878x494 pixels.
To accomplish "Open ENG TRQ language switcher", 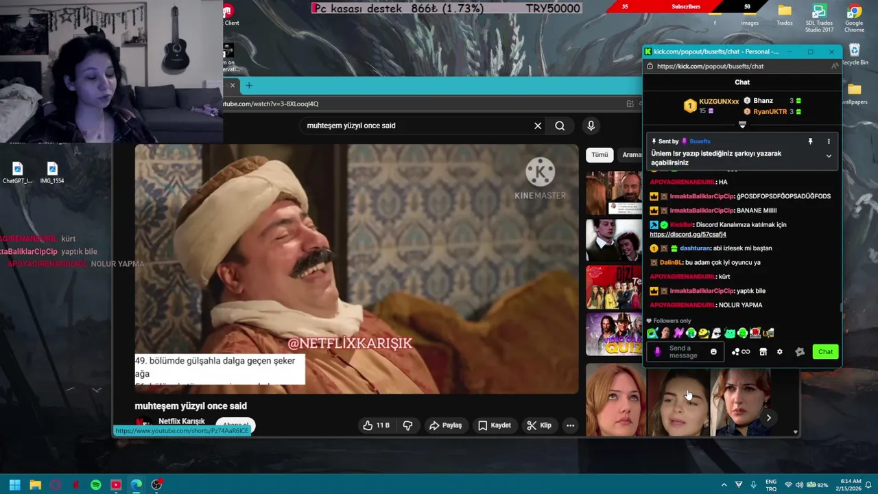I will [x=771, y=485].
